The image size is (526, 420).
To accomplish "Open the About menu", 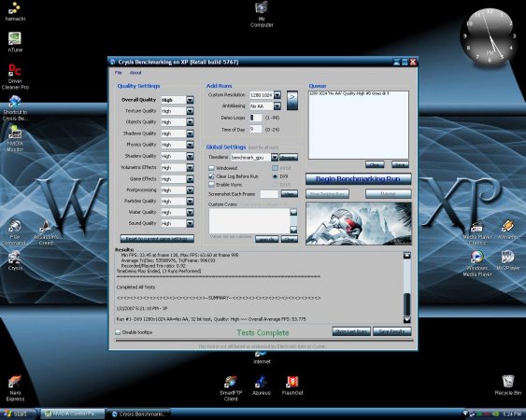I will 135,73.
